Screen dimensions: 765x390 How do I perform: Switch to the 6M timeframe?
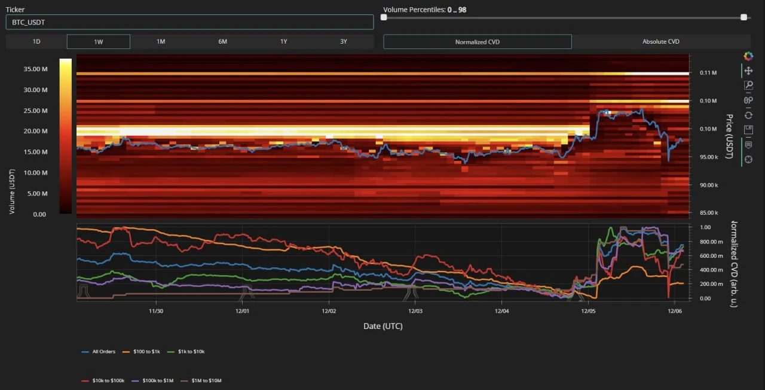tap(223, 42)
